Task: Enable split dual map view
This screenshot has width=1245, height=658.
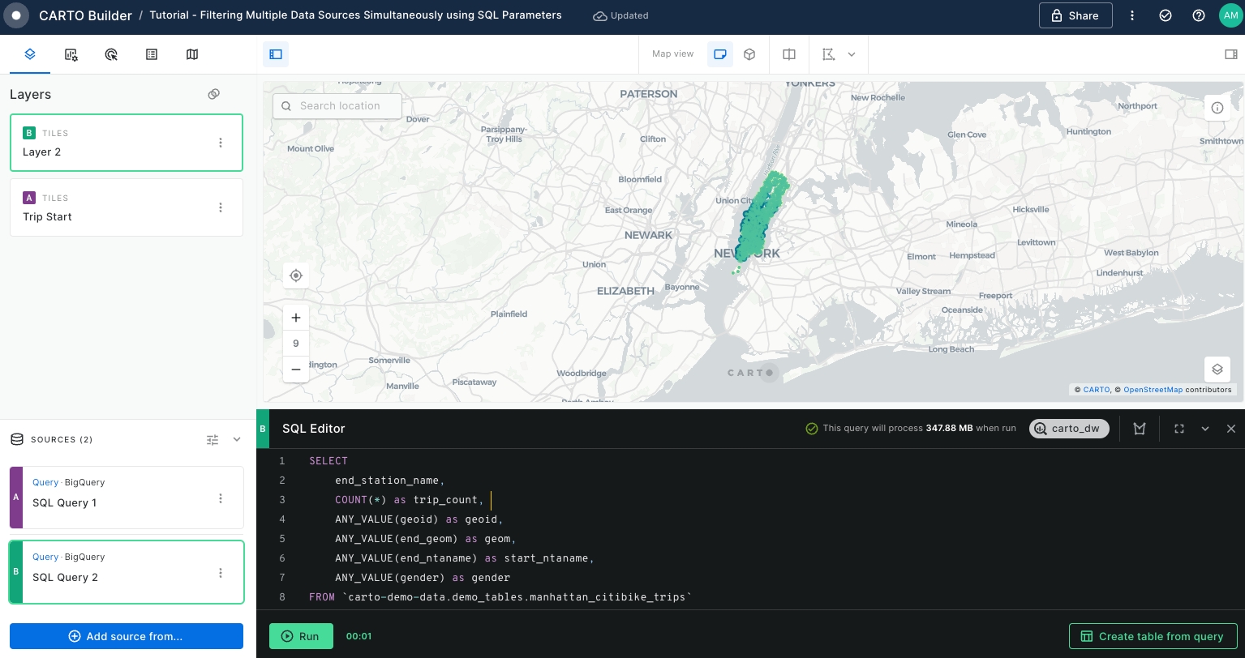Action: 789,54
